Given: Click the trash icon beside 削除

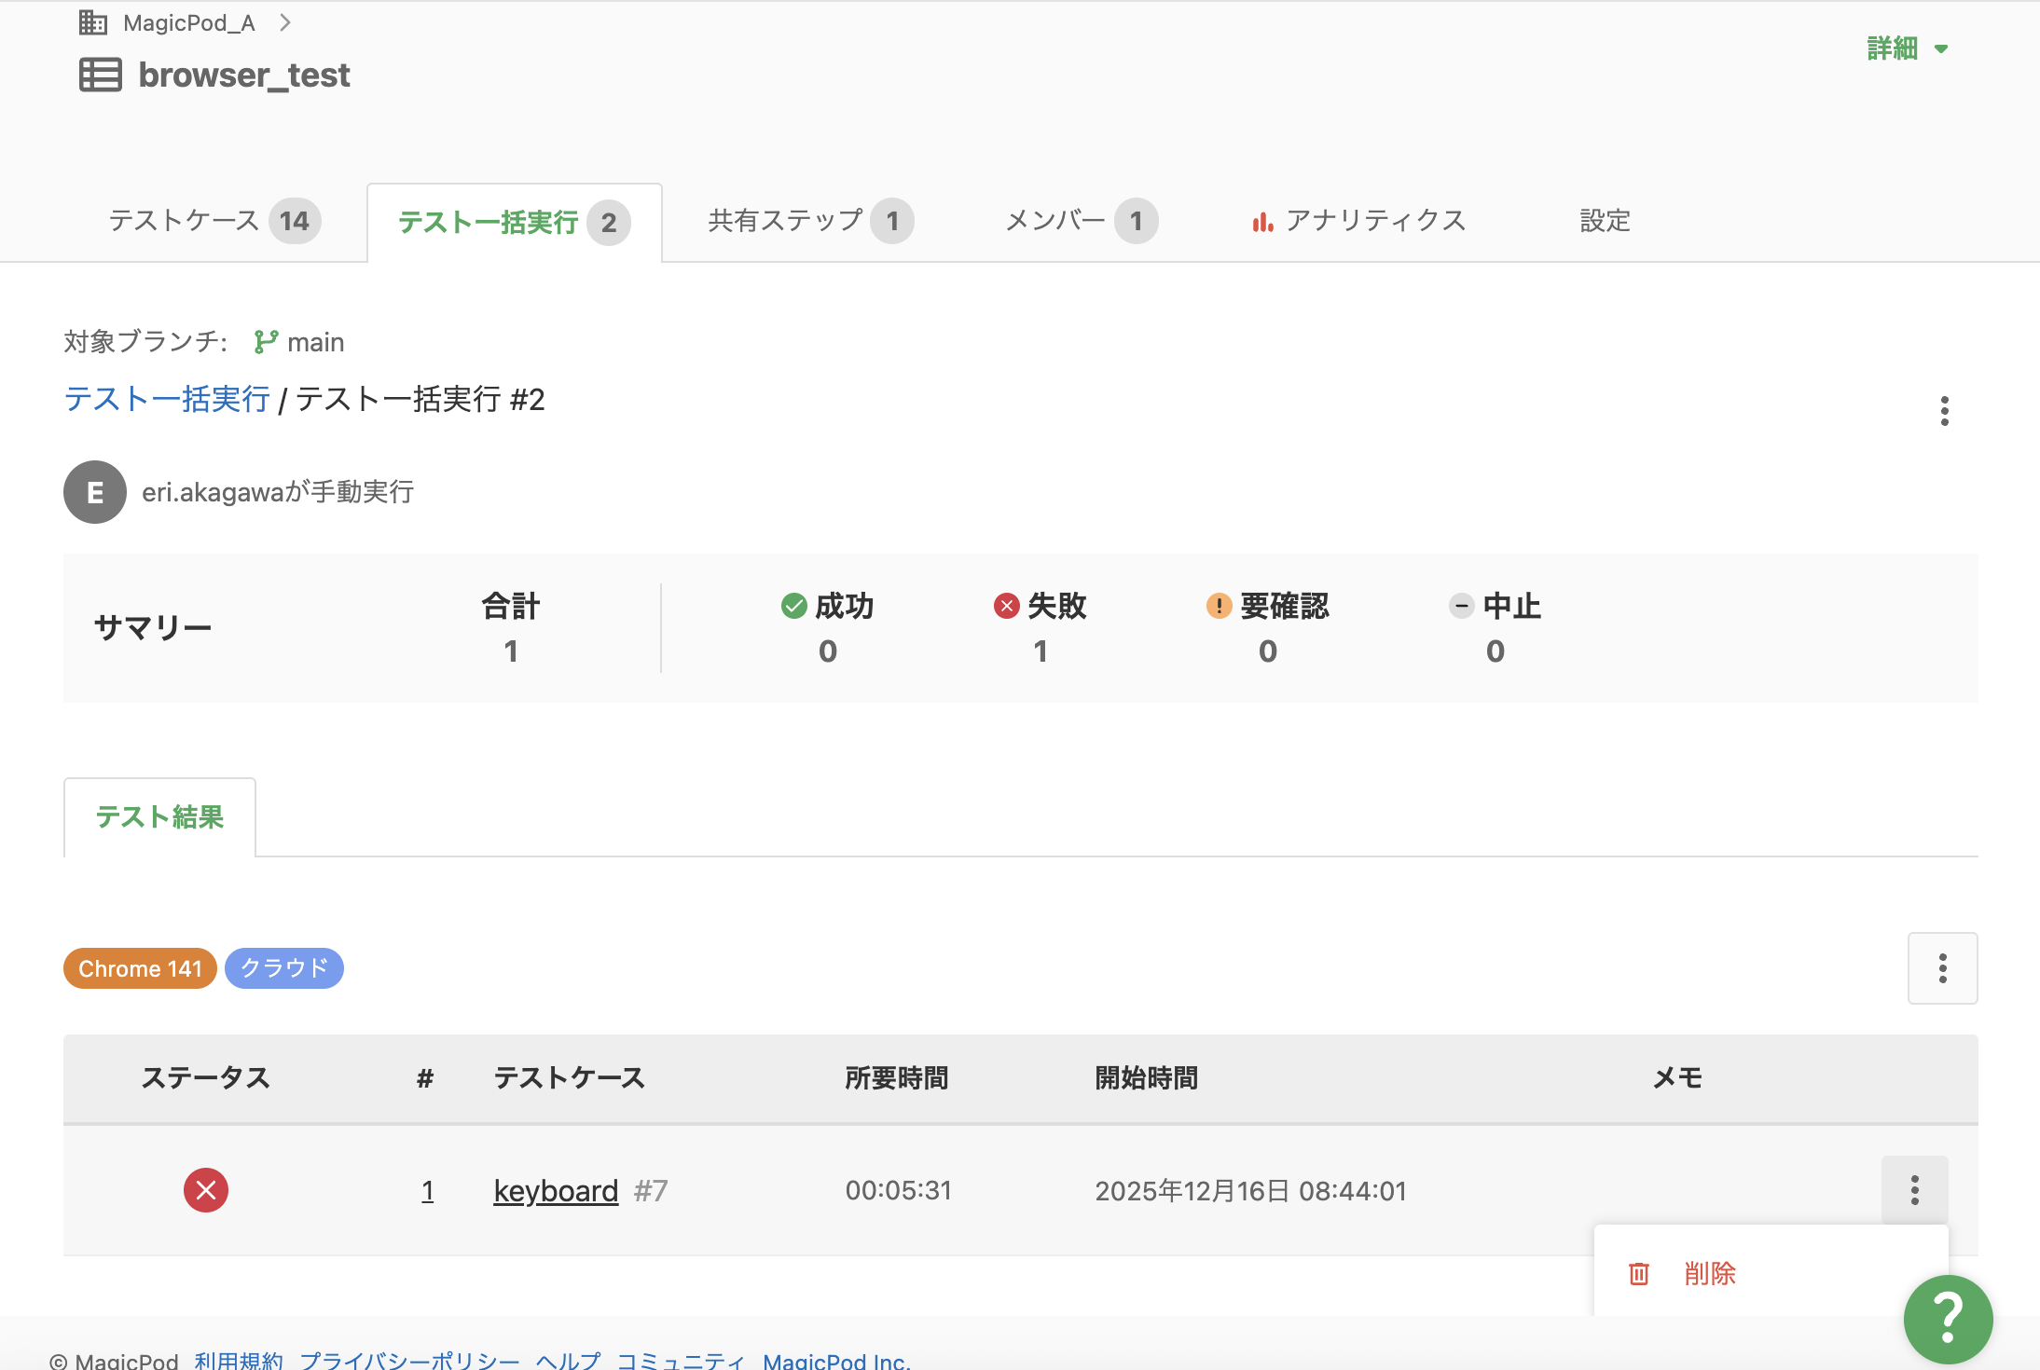Looking at the screenshot, I should tap(1638, 1273).
